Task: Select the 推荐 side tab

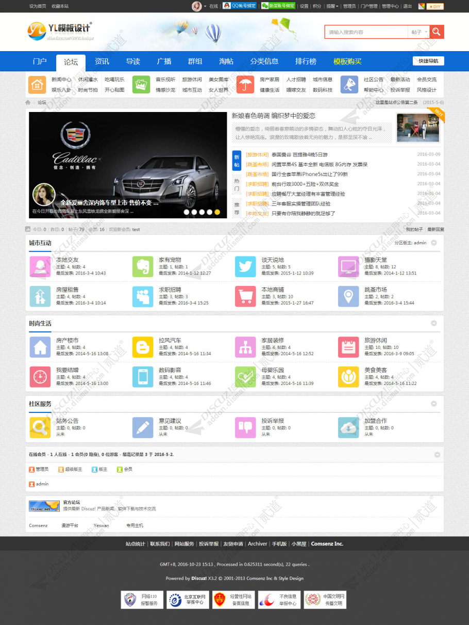Action: pyautogui.click(x=237, y=209)
